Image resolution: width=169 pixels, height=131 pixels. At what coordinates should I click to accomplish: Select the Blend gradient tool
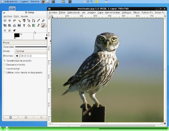(x=34, y=25)
